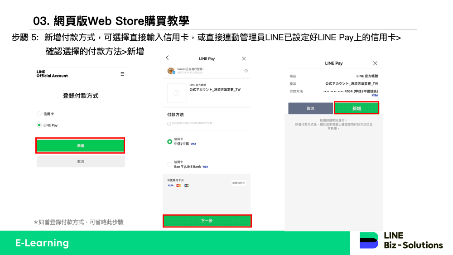Click the 新增信用卡 button
Image resolution: width=453 pixels, height=255 pixels.
click(x=239, y=183)
